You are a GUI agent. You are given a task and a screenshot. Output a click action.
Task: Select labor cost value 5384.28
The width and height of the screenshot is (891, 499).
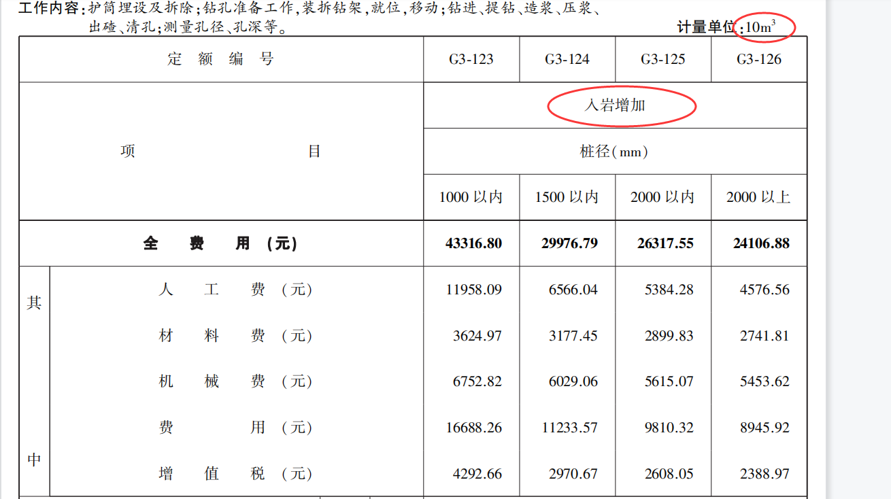tap(669, 290)
